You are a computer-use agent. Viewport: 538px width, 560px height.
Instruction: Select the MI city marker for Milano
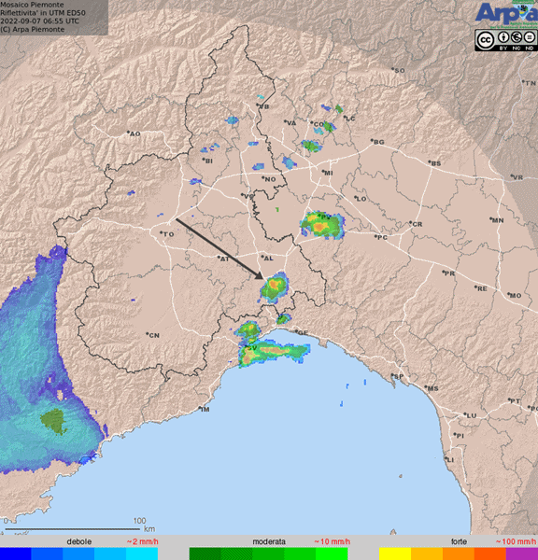[x=327, y=173]
